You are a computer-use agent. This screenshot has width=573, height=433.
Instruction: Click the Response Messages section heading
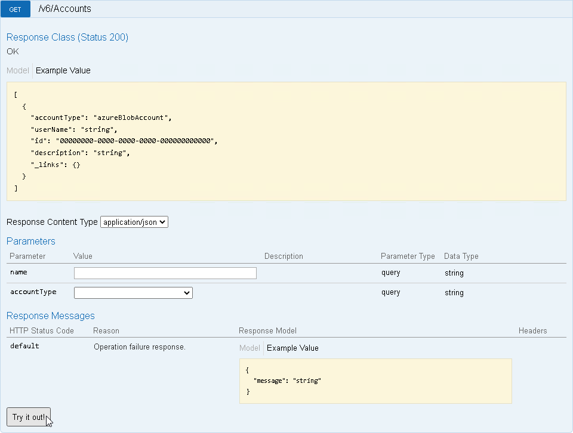point(51,316)
